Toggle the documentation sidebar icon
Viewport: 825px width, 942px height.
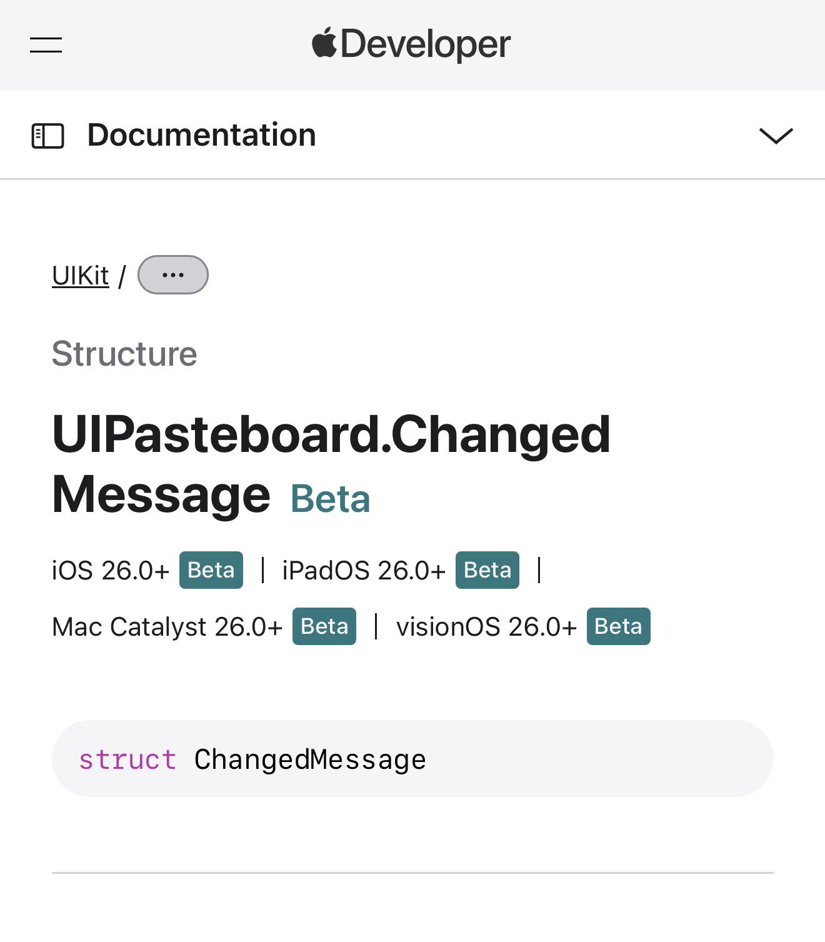click(x=47, y=136)
